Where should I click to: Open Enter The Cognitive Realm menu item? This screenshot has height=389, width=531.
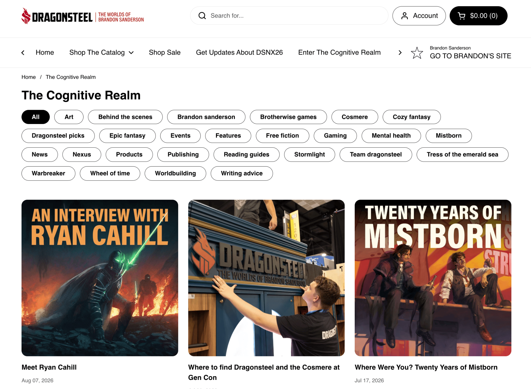pyautogui.click(x=339, y=53)
